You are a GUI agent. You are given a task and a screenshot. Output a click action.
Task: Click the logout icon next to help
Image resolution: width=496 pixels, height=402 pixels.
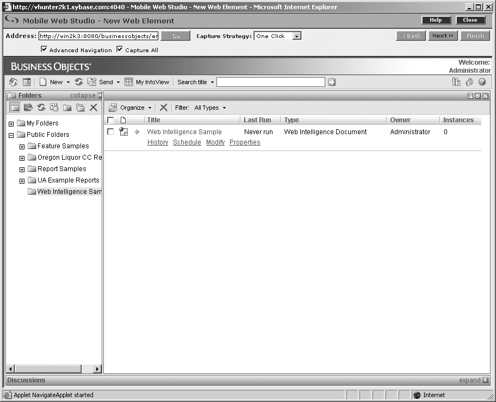(469, 82)
